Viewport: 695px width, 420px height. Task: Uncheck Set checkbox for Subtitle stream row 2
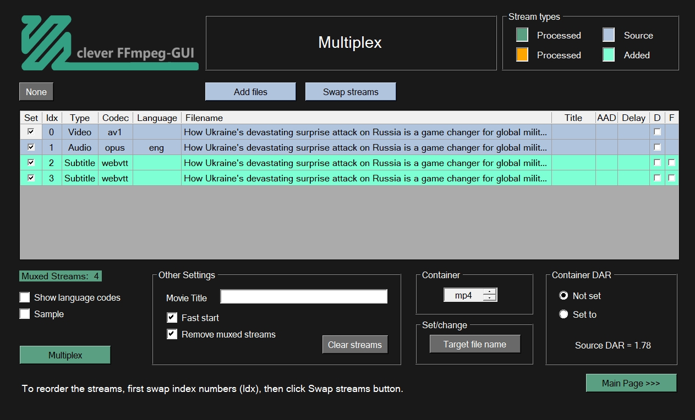click(31, 163)
